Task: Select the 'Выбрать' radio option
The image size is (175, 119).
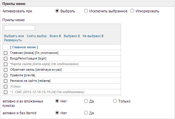Action: (x=57, y=11)
